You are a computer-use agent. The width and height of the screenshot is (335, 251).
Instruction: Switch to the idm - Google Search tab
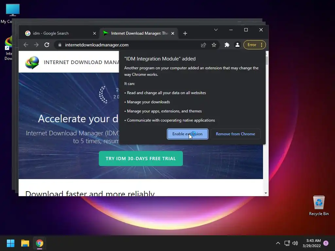tap(58, 33)
